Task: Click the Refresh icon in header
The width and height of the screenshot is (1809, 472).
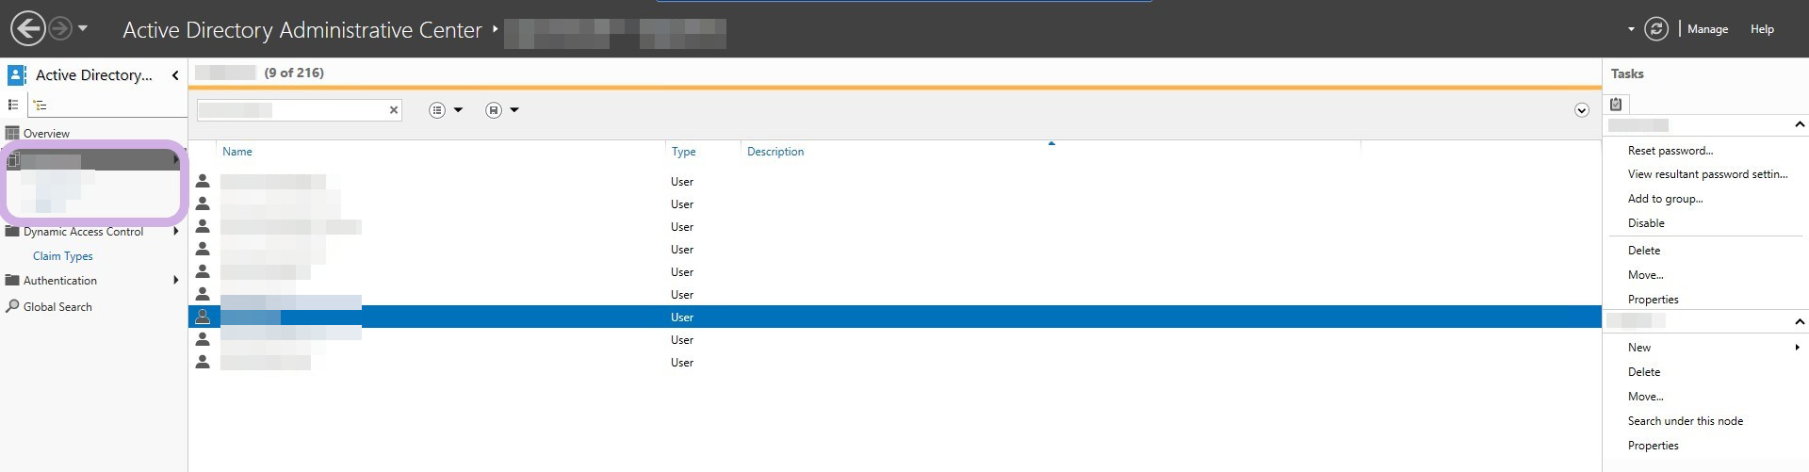Action: [x=1656, y=29]
